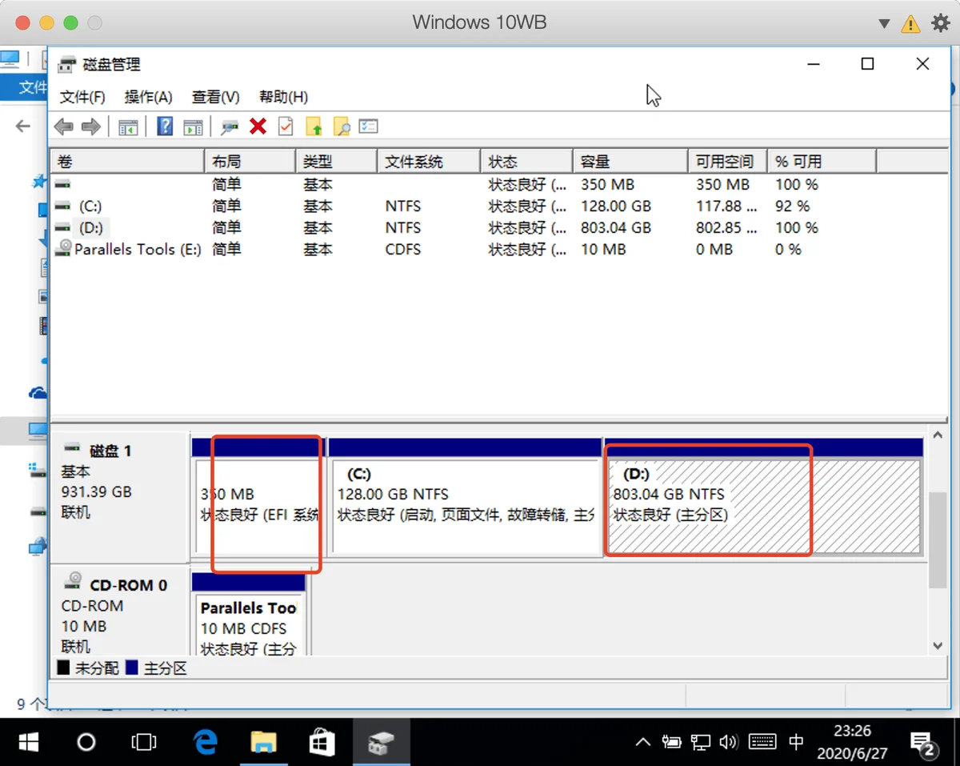Image resolution: width=960 pixels, height=766 pixels.
Task: Toggle the show/hide action pane icon
Action: point(193,126)
